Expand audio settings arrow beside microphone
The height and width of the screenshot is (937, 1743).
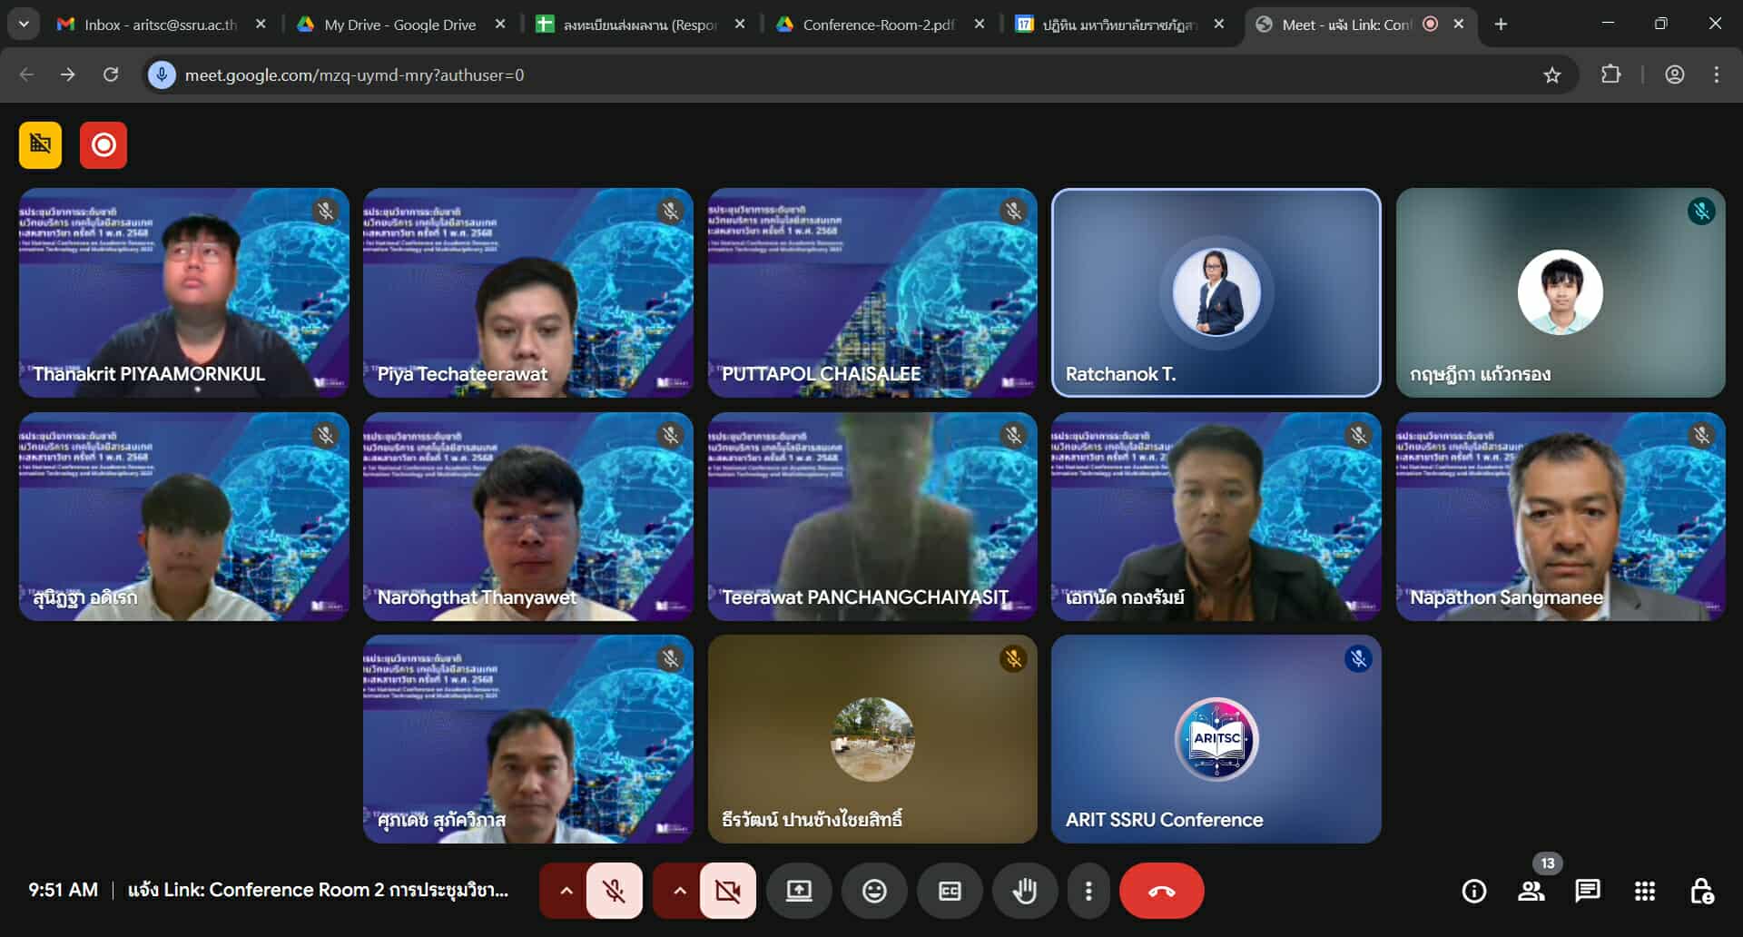point(566,891)
